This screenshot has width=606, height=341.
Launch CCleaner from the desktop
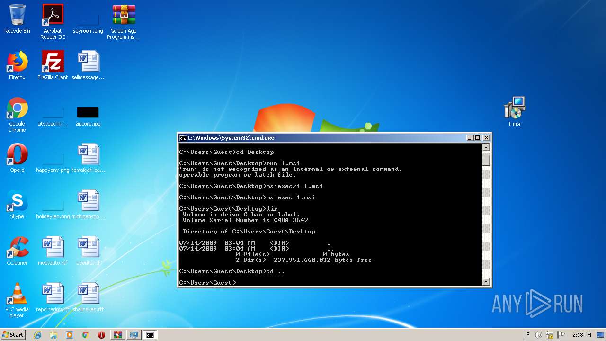(x=17, y=251)
